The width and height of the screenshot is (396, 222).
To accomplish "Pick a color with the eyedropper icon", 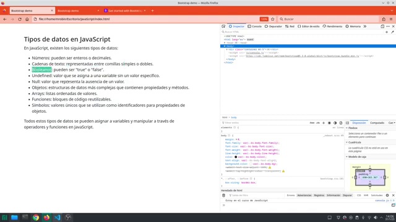I will 392,32.
